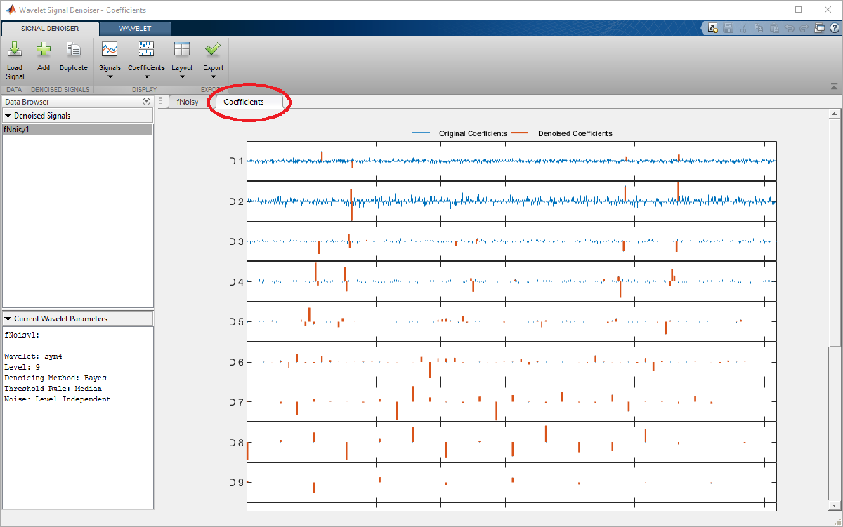Click the Save floppy disk icon
Viewport: 843px width, 527px height.
click(728, 29)
